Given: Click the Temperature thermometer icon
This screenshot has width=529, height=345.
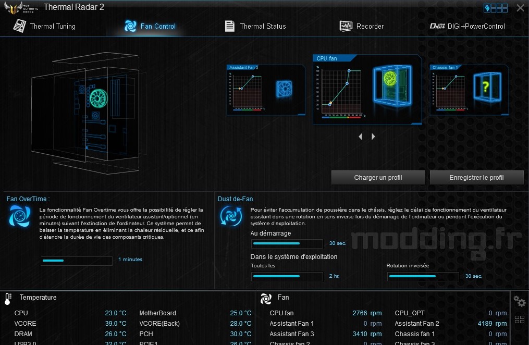Looking at the screenshot, I should tap(8, 299).
